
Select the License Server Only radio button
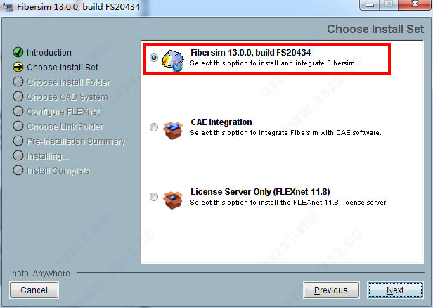tap(154, 197)
